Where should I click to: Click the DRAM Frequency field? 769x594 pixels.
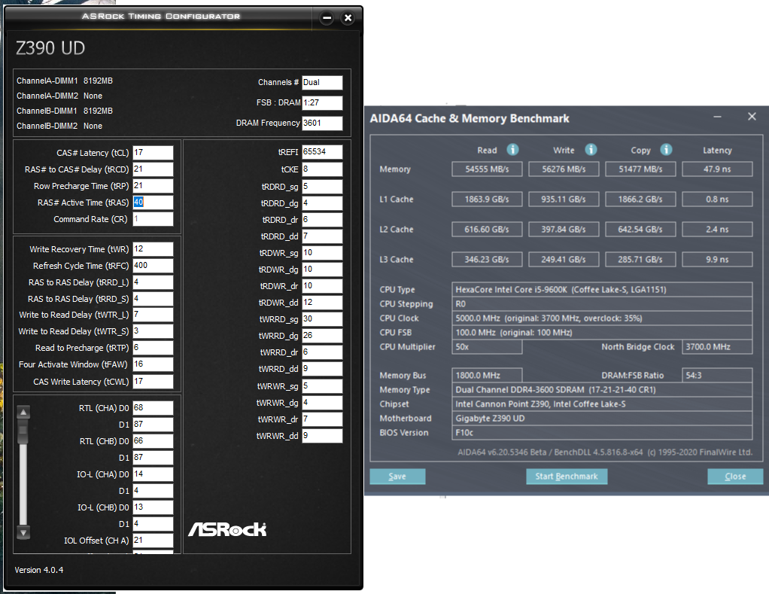pyautogui.click(x=322, y=123)
